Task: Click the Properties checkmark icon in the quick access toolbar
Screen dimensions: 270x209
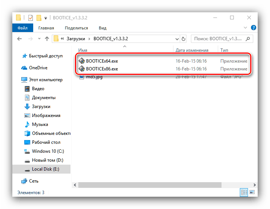Action: tap(31, 18)
